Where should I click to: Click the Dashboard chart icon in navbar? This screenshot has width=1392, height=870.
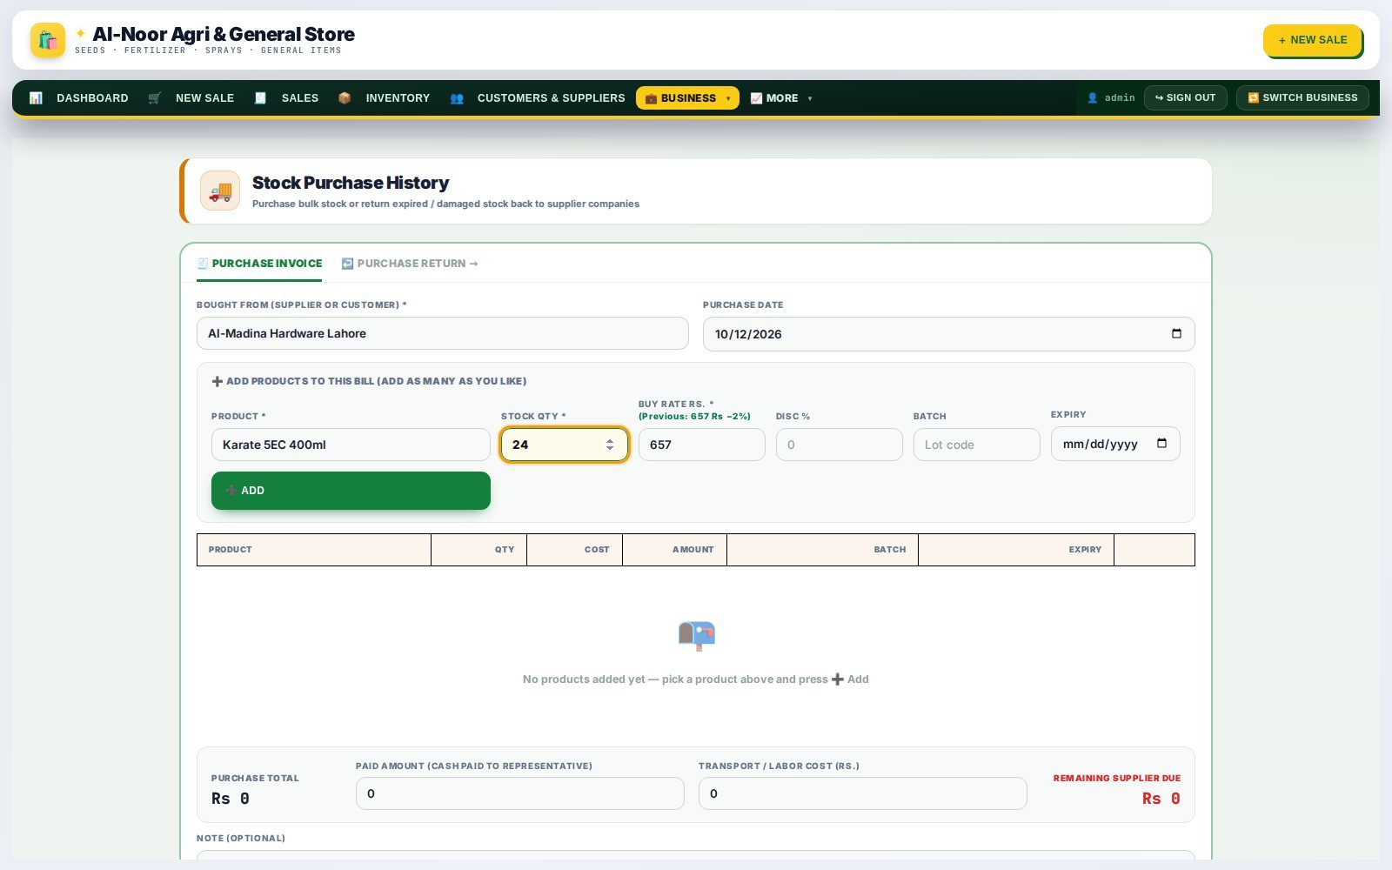36,98
